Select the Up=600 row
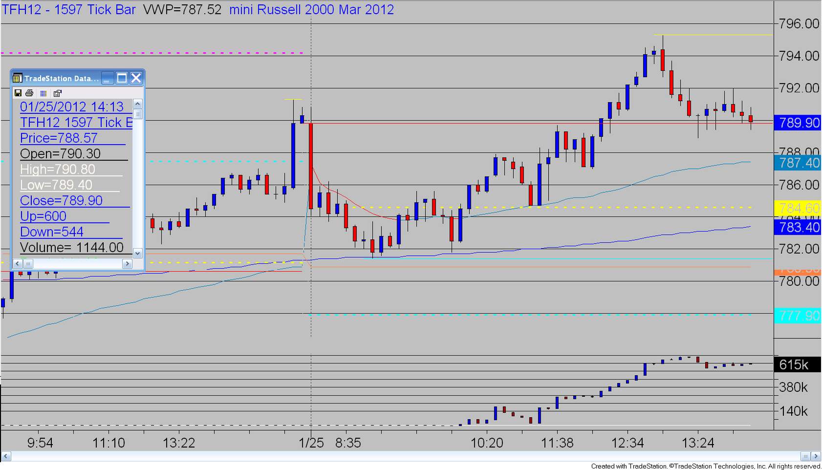 pyautogui.click(x=43, y=216)
